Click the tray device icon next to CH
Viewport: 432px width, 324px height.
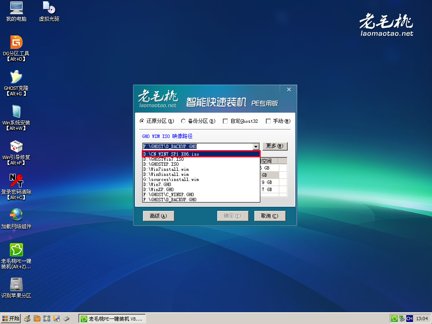click(x=402, y=319)
